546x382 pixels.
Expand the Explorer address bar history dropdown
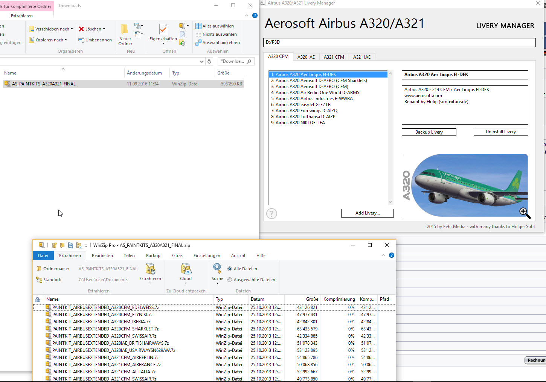[202, 61]
